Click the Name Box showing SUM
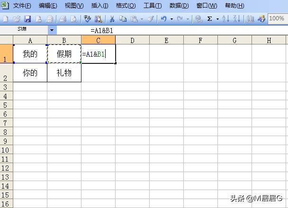Image resolution: width=288 pixels, height=208 pixels. pyautogui.click(x=24, y=30)
